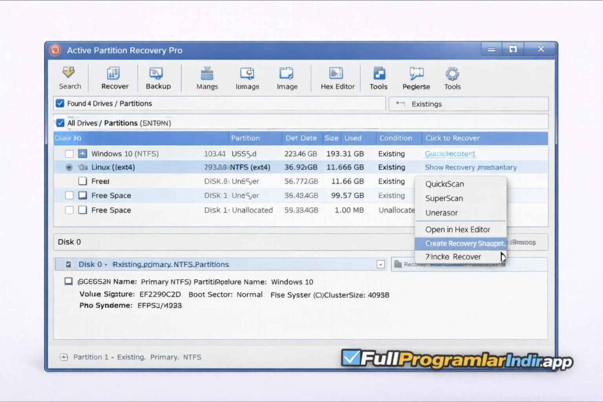Select the Mangs toolbar icon
Image resolution: width=603 pixels, height=402 pixels.
point(207,78)
